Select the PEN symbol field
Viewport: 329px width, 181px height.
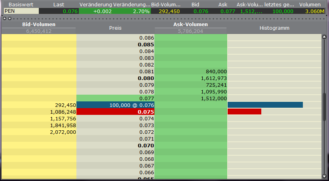21,11
